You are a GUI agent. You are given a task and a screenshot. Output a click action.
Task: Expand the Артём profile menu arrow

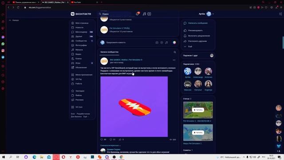click(x=213, y=14)
